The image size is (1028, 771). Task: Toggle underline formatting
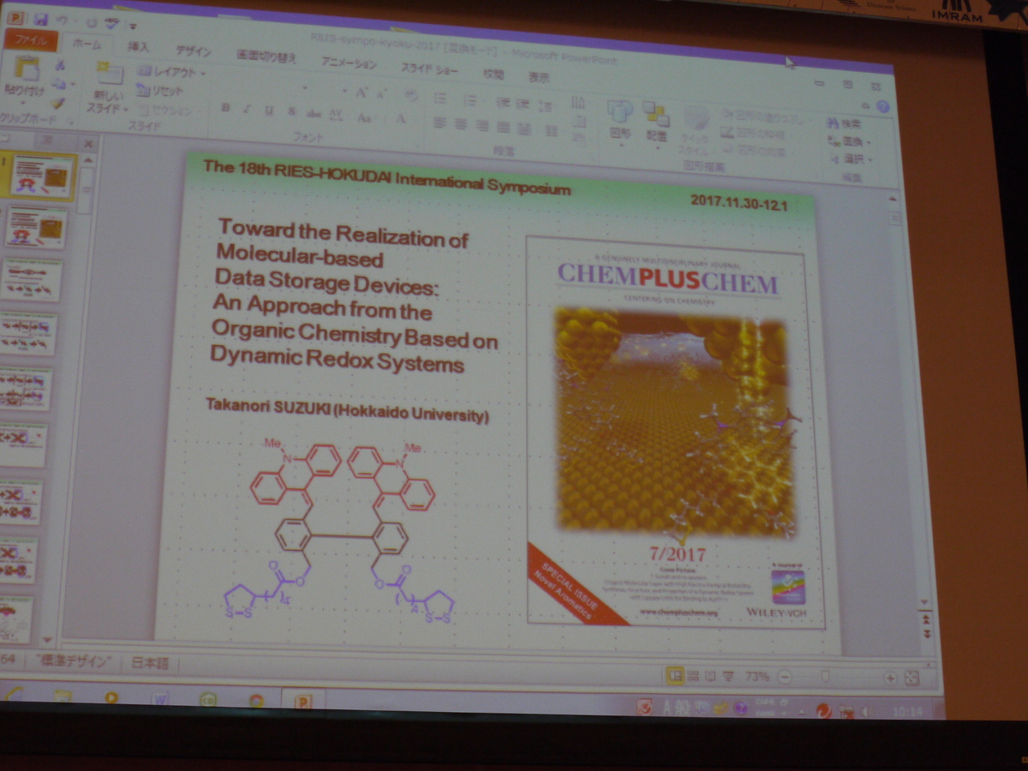269,111
